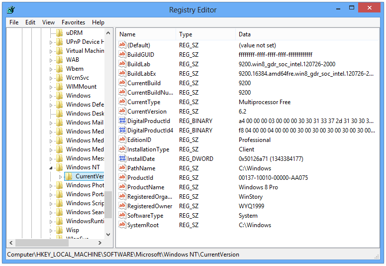
Task: Click the string icon beside CurrentBuild
Action: (122, 83)
